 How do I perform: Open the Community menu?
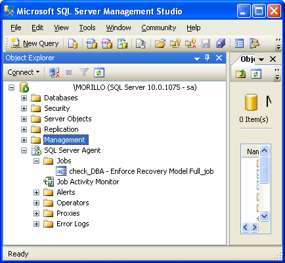[x=159, y=28]
